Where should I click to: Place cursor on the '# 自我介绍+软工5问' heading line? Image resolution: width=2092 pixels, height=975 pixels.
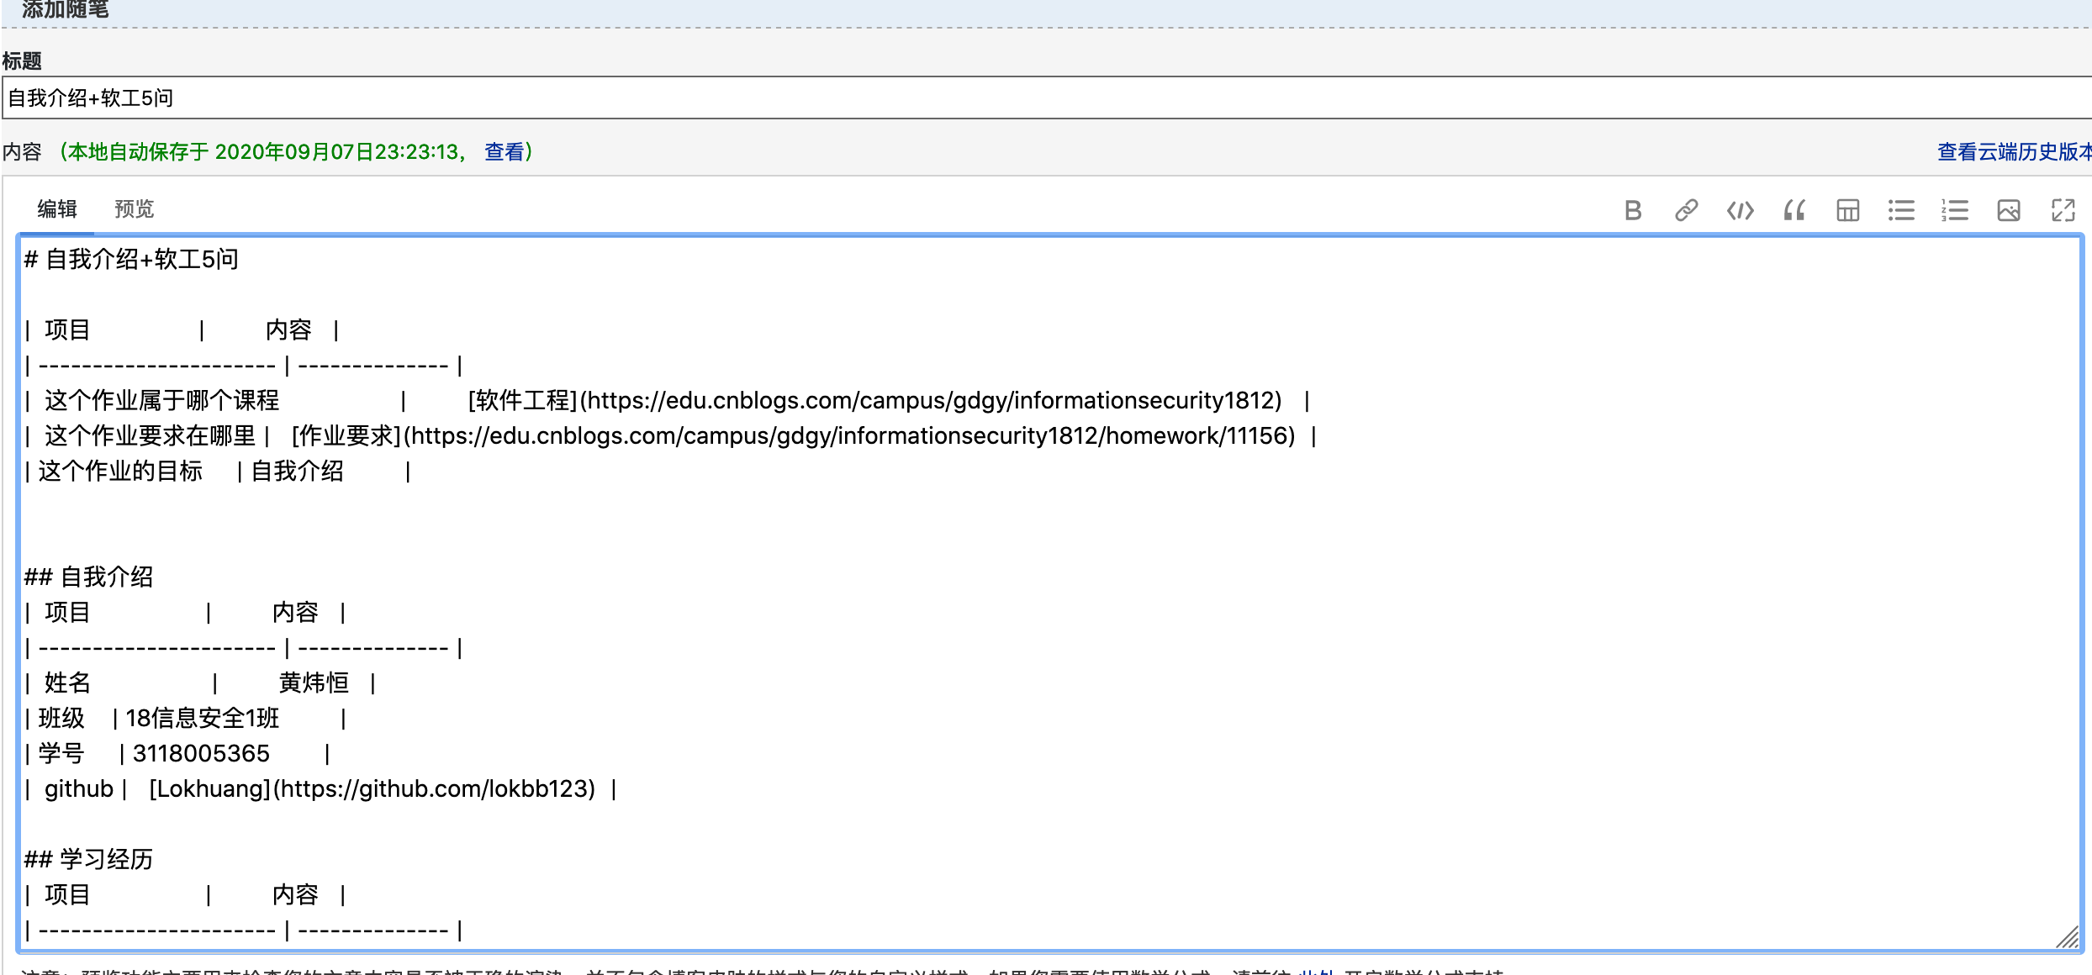click(x=132, y=260)
